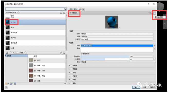Click the replace asset icon
The height and width of the screenshot is (93, 169).
tap(151, 13)
